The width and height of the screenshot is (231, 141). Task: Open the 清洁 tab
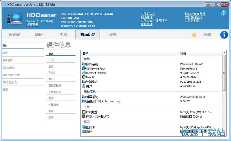click(x=39, y=35)
